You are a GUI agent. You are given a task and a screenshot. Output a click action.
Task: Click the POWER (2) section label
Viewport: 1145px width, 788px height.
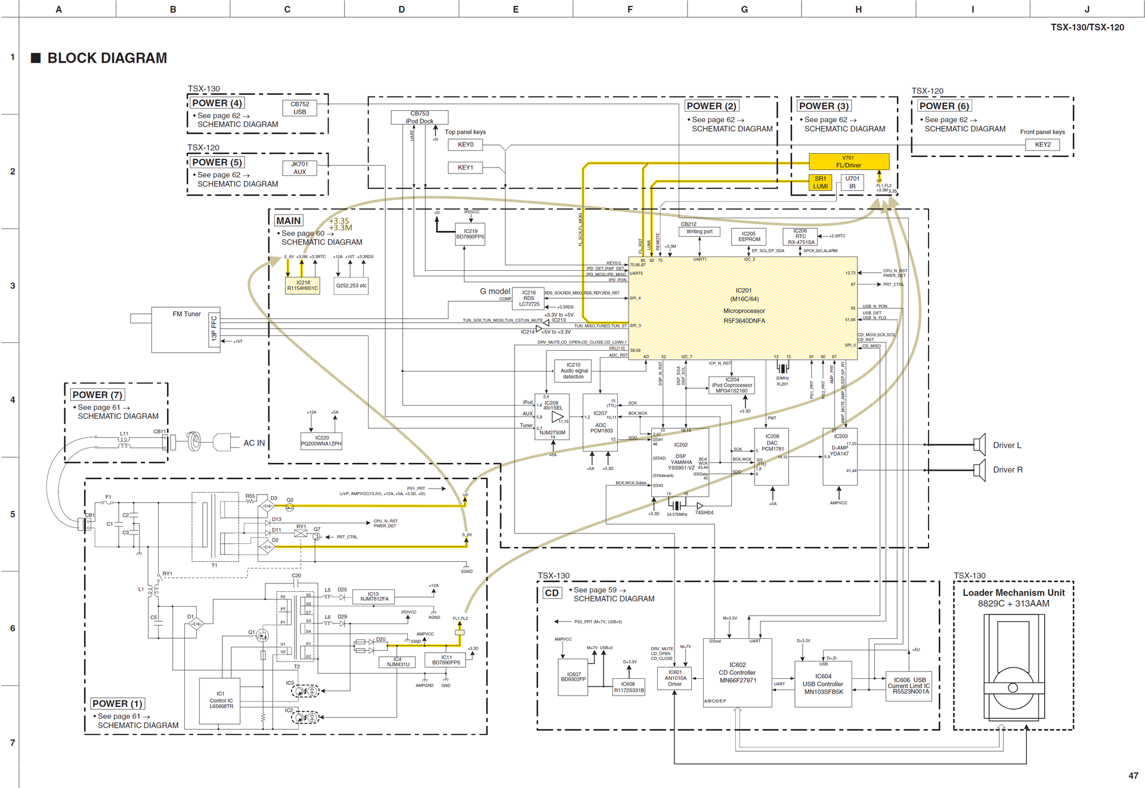click(x=712, y=106)
